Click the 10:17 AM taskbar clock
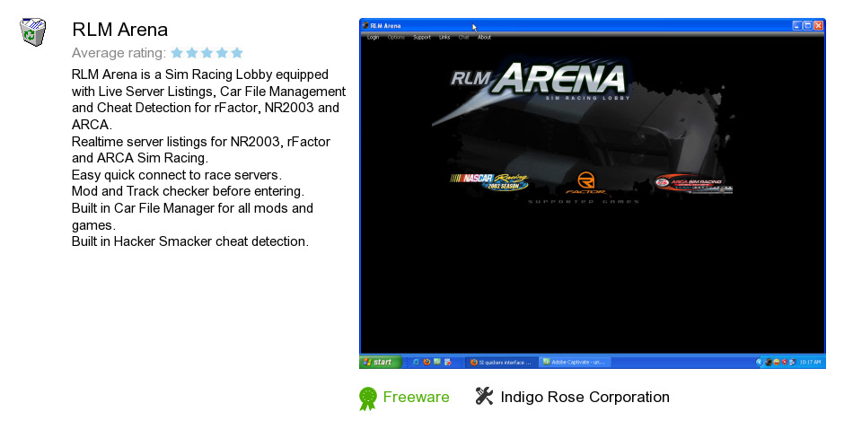This screenshot has width=844, height=438. click(810, 362)
